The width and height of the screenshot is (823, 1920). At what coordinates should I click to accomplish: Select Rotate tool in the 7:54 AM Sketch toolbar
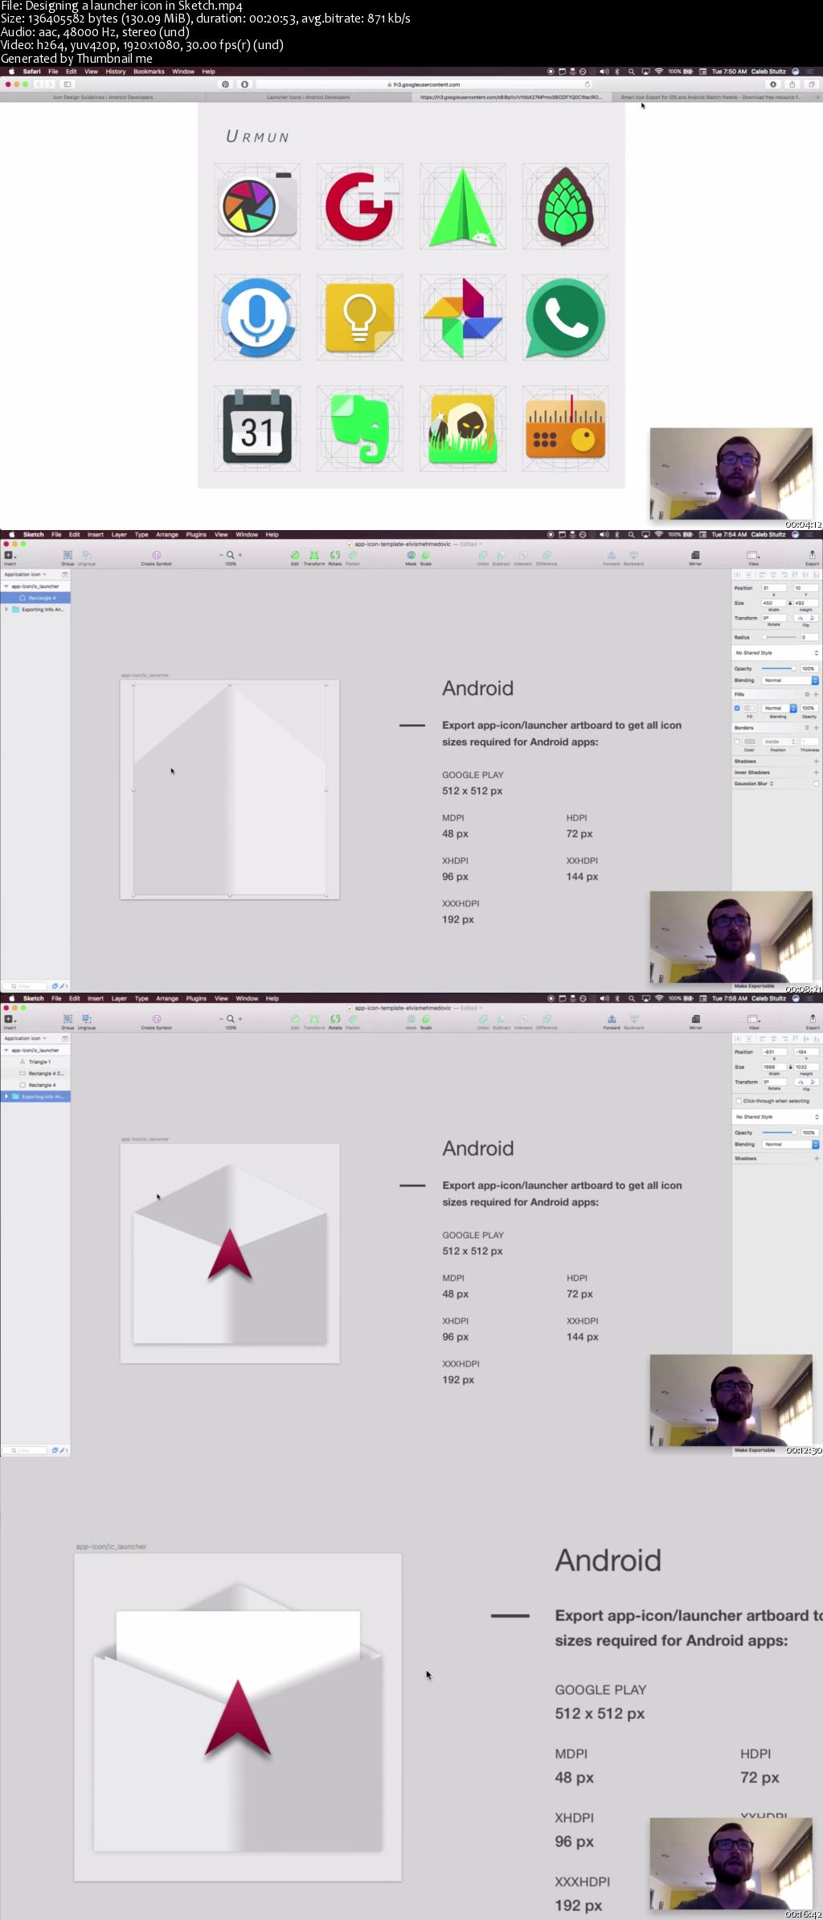pos(335,557)
